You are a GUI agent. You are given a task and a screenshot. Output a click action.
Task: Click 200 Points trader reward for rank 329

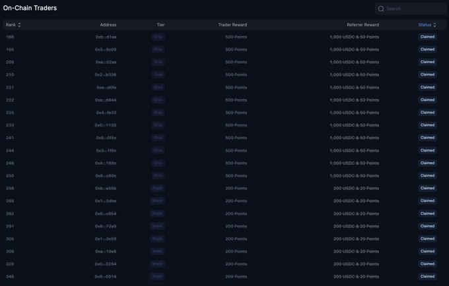236,264
